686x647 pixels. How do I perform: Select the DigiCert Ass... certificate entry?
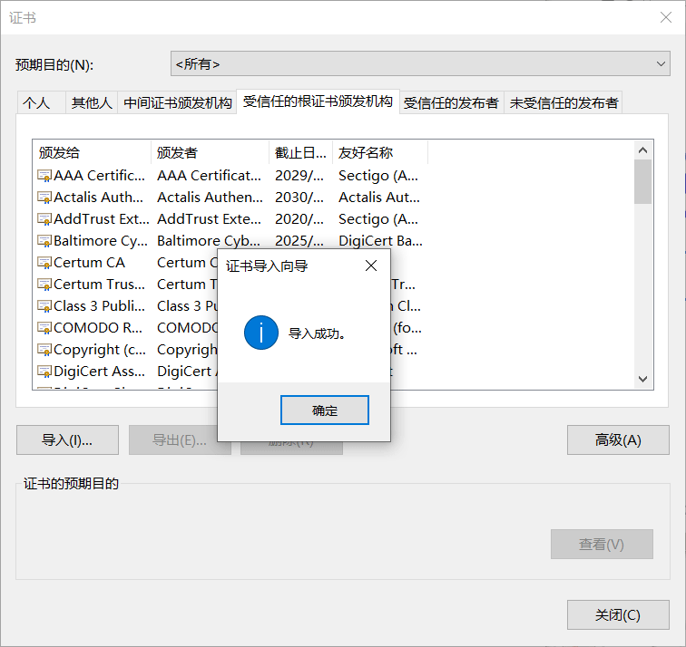pyautogui.click(x=99, y=372)
